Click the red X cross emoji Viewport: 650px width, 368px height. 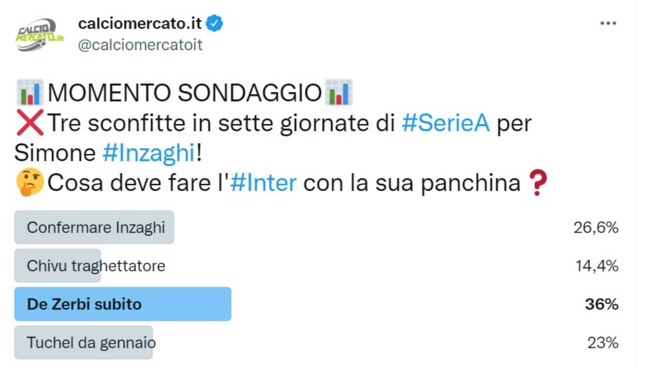click(x=30, y=124)
